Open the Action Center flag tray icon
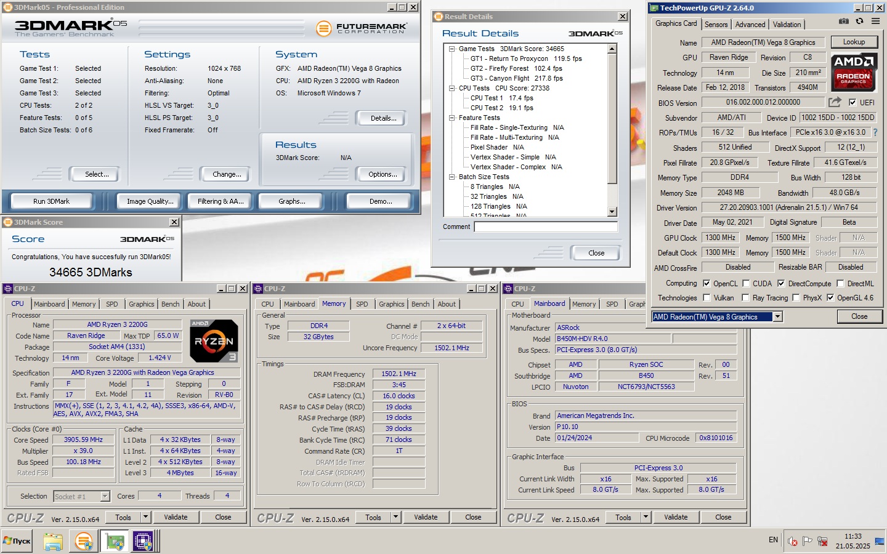Screen dimensions: 887x554 (x=808, y=541)
